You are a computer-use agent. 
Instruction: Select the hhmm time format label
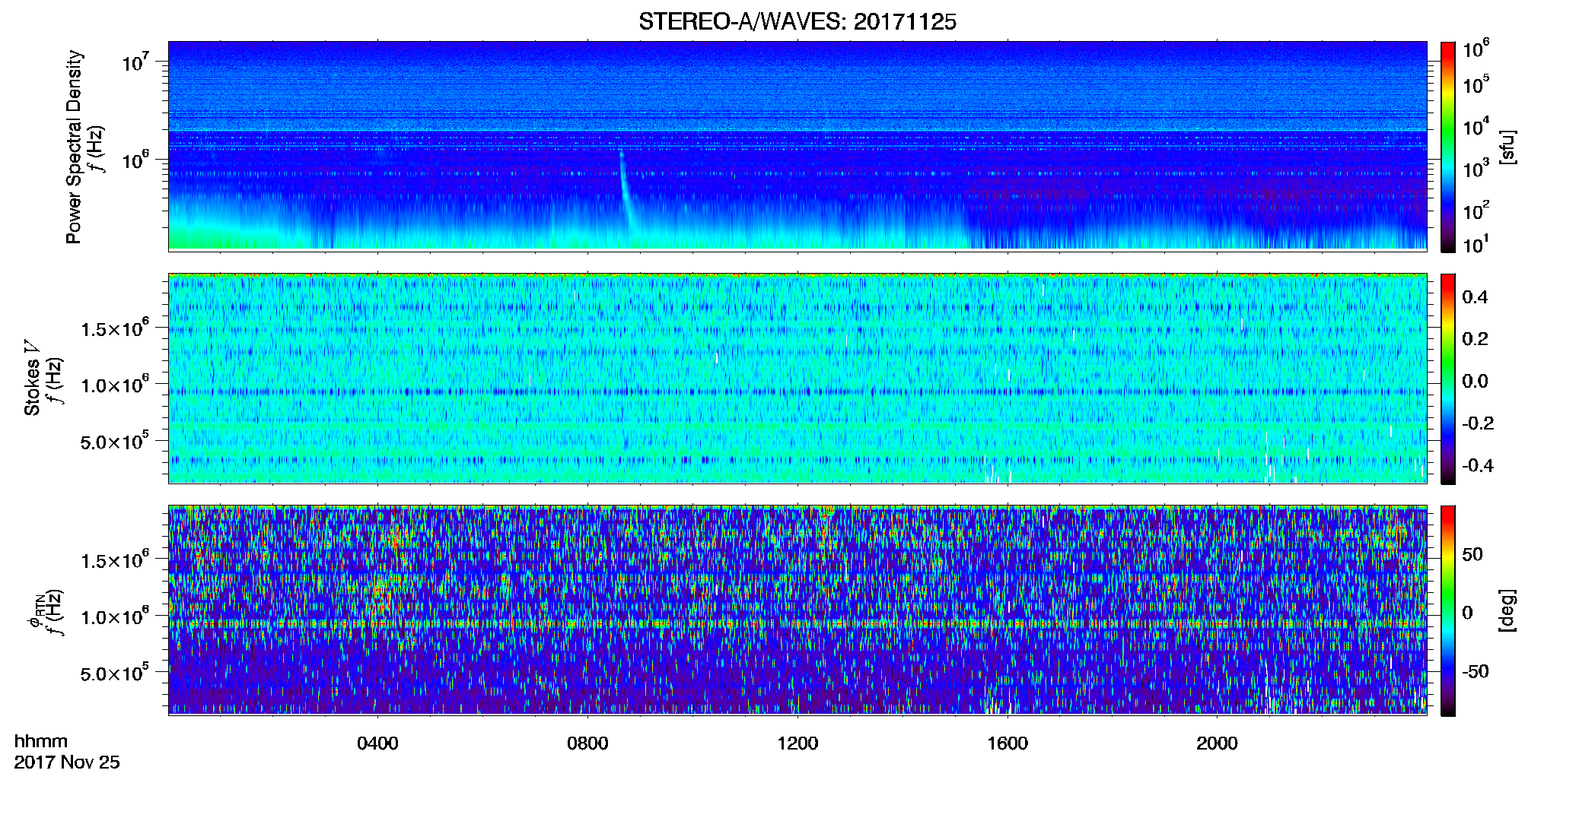41,742
